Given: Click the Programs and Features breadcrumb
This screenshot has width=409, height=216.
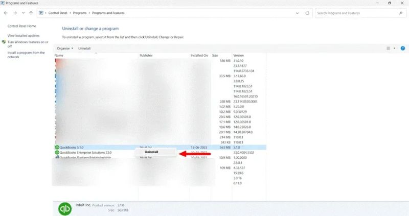Looking at the screenshot, I should pos(108,13).
